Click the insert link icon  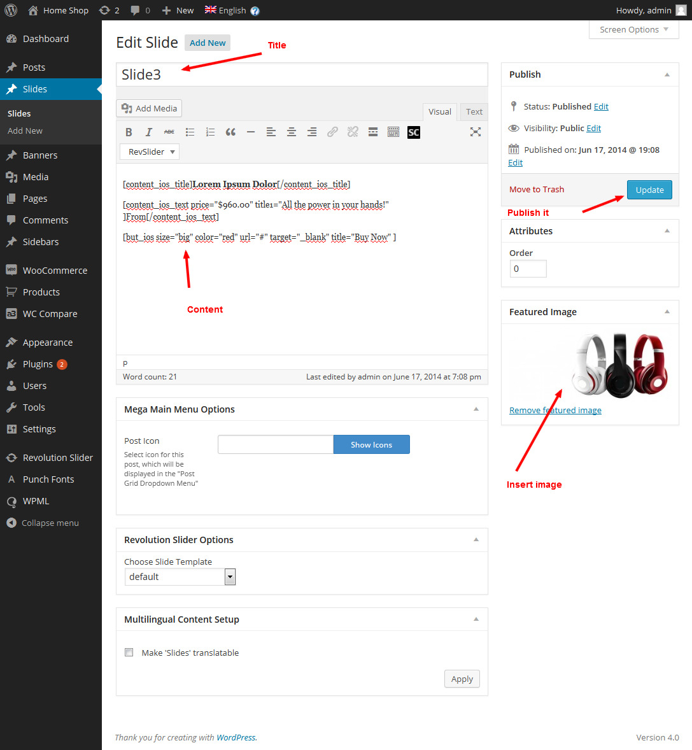(332, 132)
